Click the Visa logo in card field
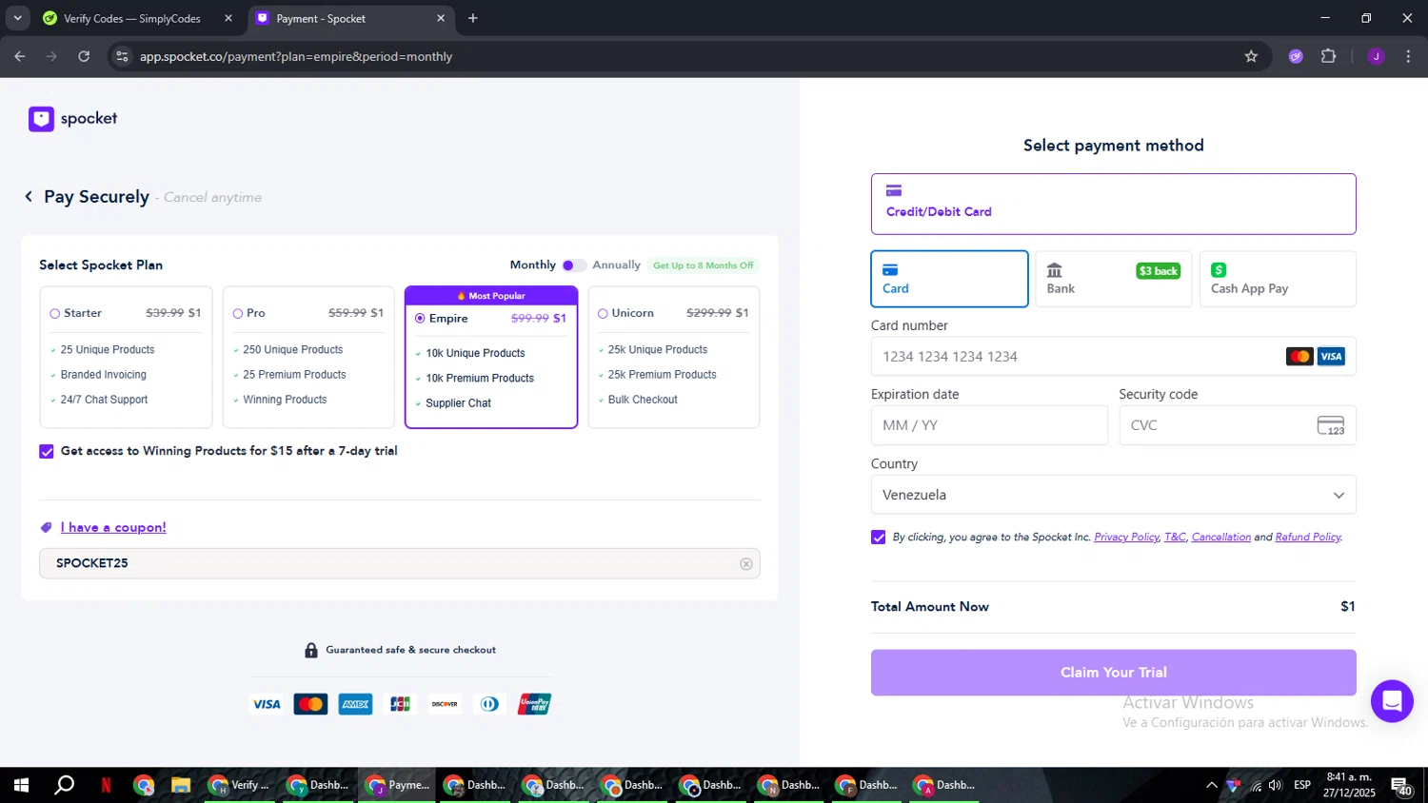 click(1331, 357)
